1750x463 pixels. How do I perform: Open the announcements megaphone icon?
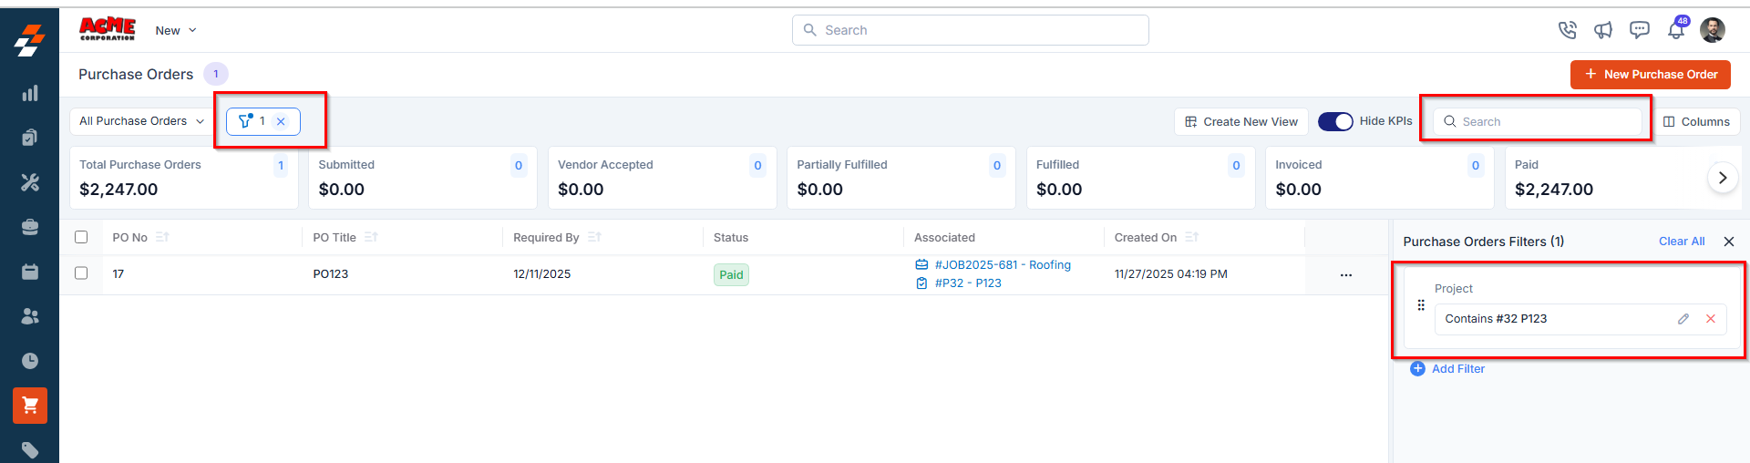point(1603,30)
